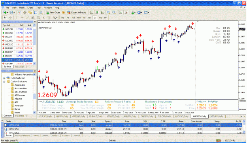Select the equidistant channel tool

pos(33,18)
